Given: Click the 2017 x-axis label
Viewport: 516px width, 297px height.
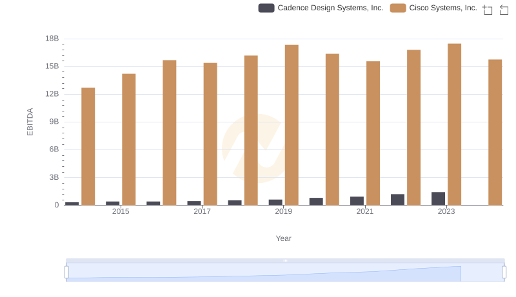Looking at the screenshot, I should (202, 211).
